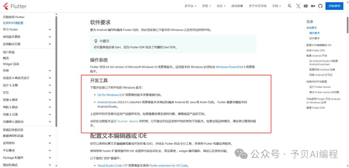
Task: Click the inline flutter doctor code text
Action: click(128, 121)
